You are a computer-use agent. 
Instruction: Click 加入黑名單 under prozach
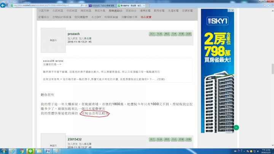tap(85, 38)
